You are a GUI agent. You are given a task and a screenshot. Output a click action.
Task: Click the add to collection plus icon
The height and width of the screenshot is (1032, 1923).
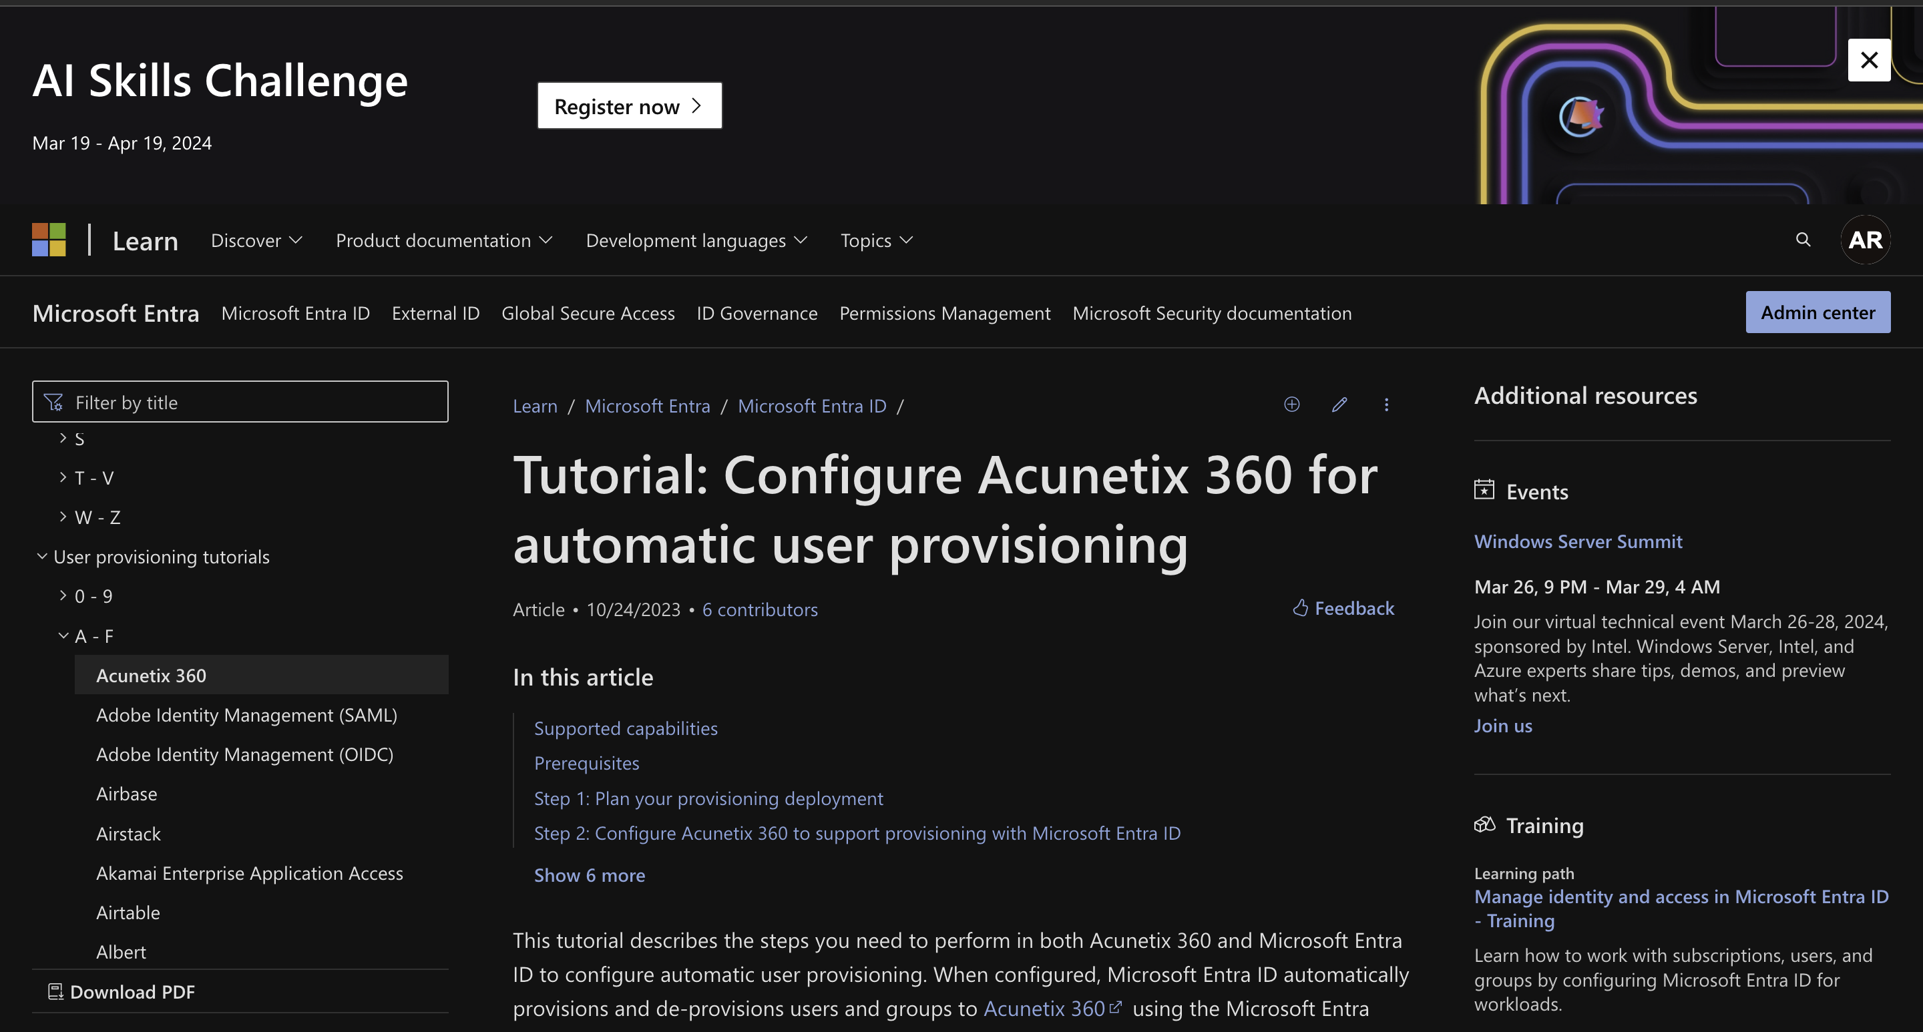tap(1291, 405)
